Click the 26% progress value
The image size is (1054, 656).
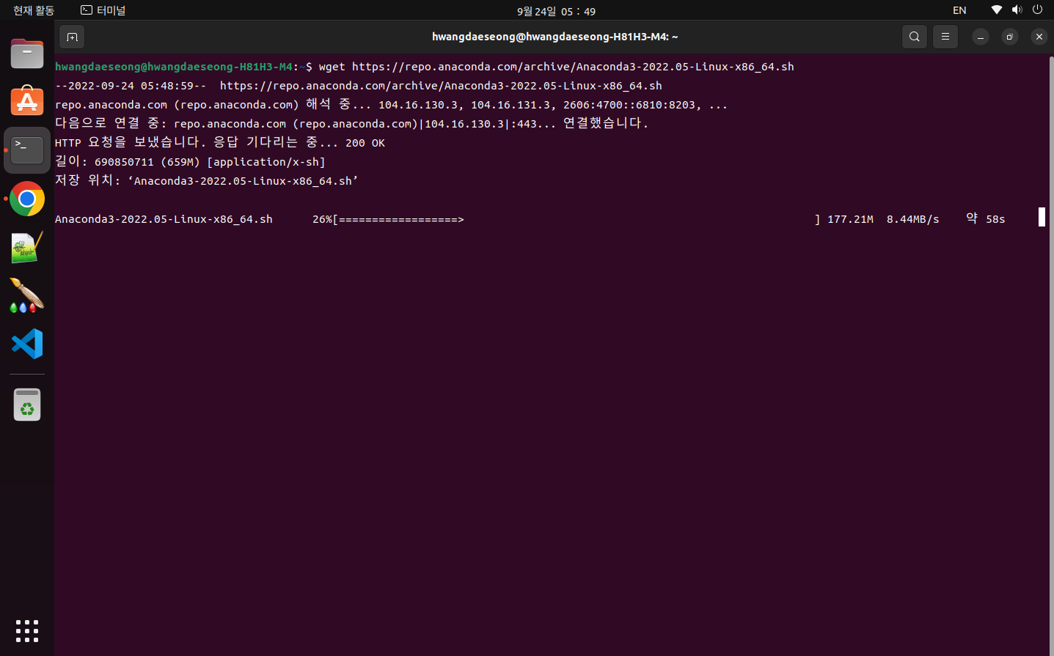point(322,219)
